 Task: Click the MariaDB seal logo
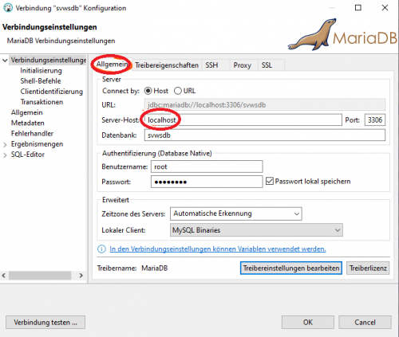point(313,35)
